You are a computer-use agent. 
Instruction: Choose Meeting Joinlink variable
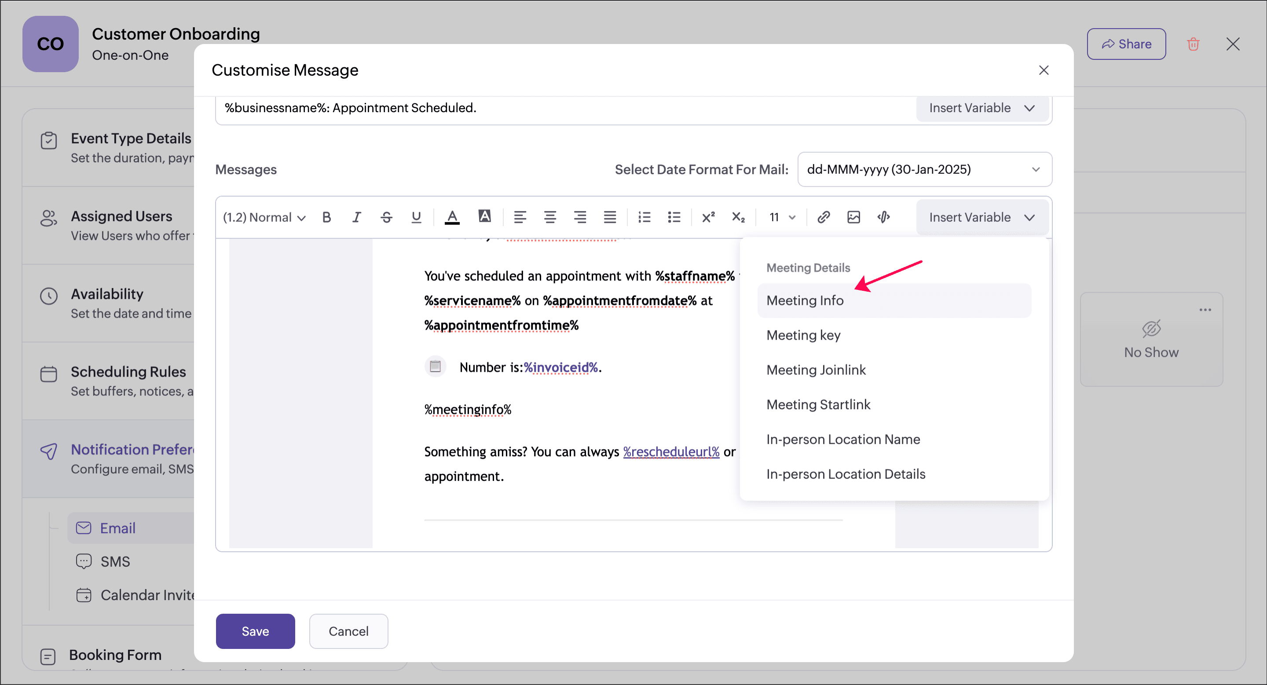[816, 369]
